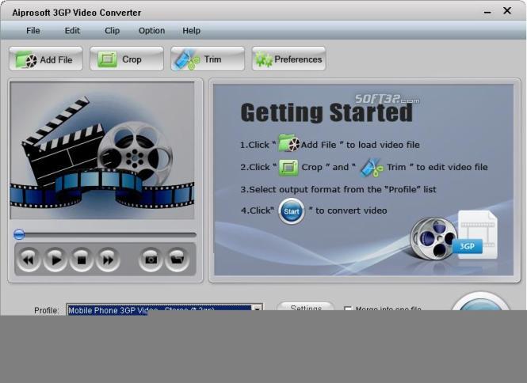Open Preferences from the toolbar
Image resolution: width=527 pixels, height=383 pixels.
coord(288,59)
